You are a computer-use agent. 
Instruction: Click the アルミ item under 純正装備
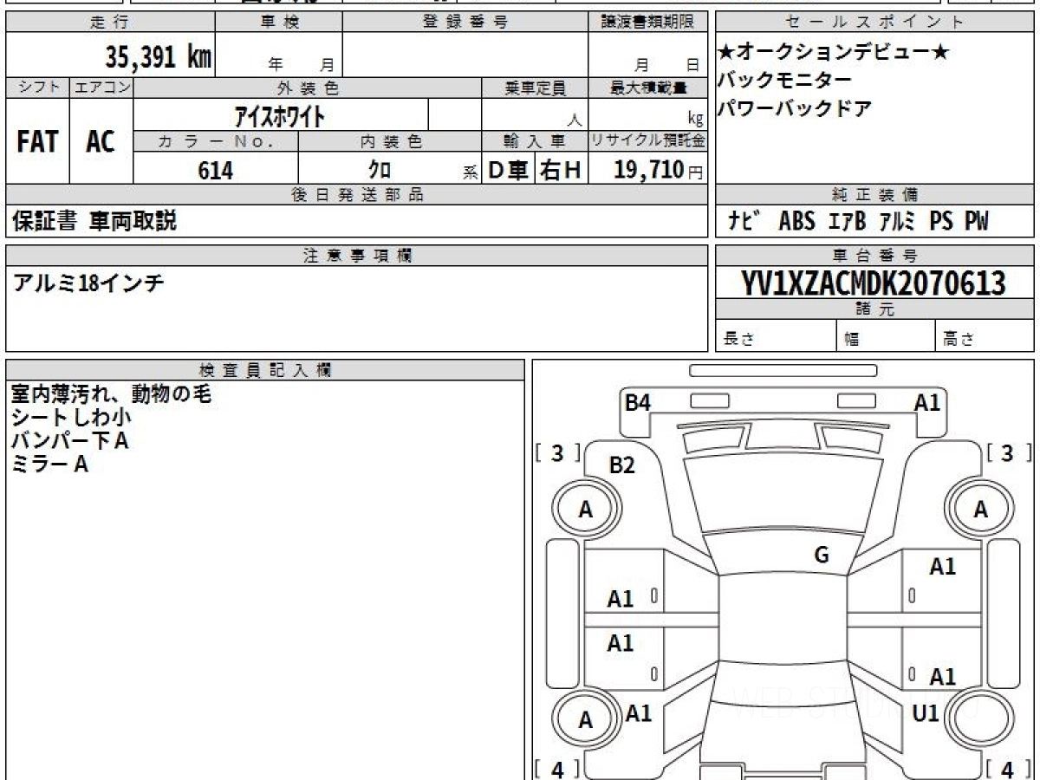point(897,222)
